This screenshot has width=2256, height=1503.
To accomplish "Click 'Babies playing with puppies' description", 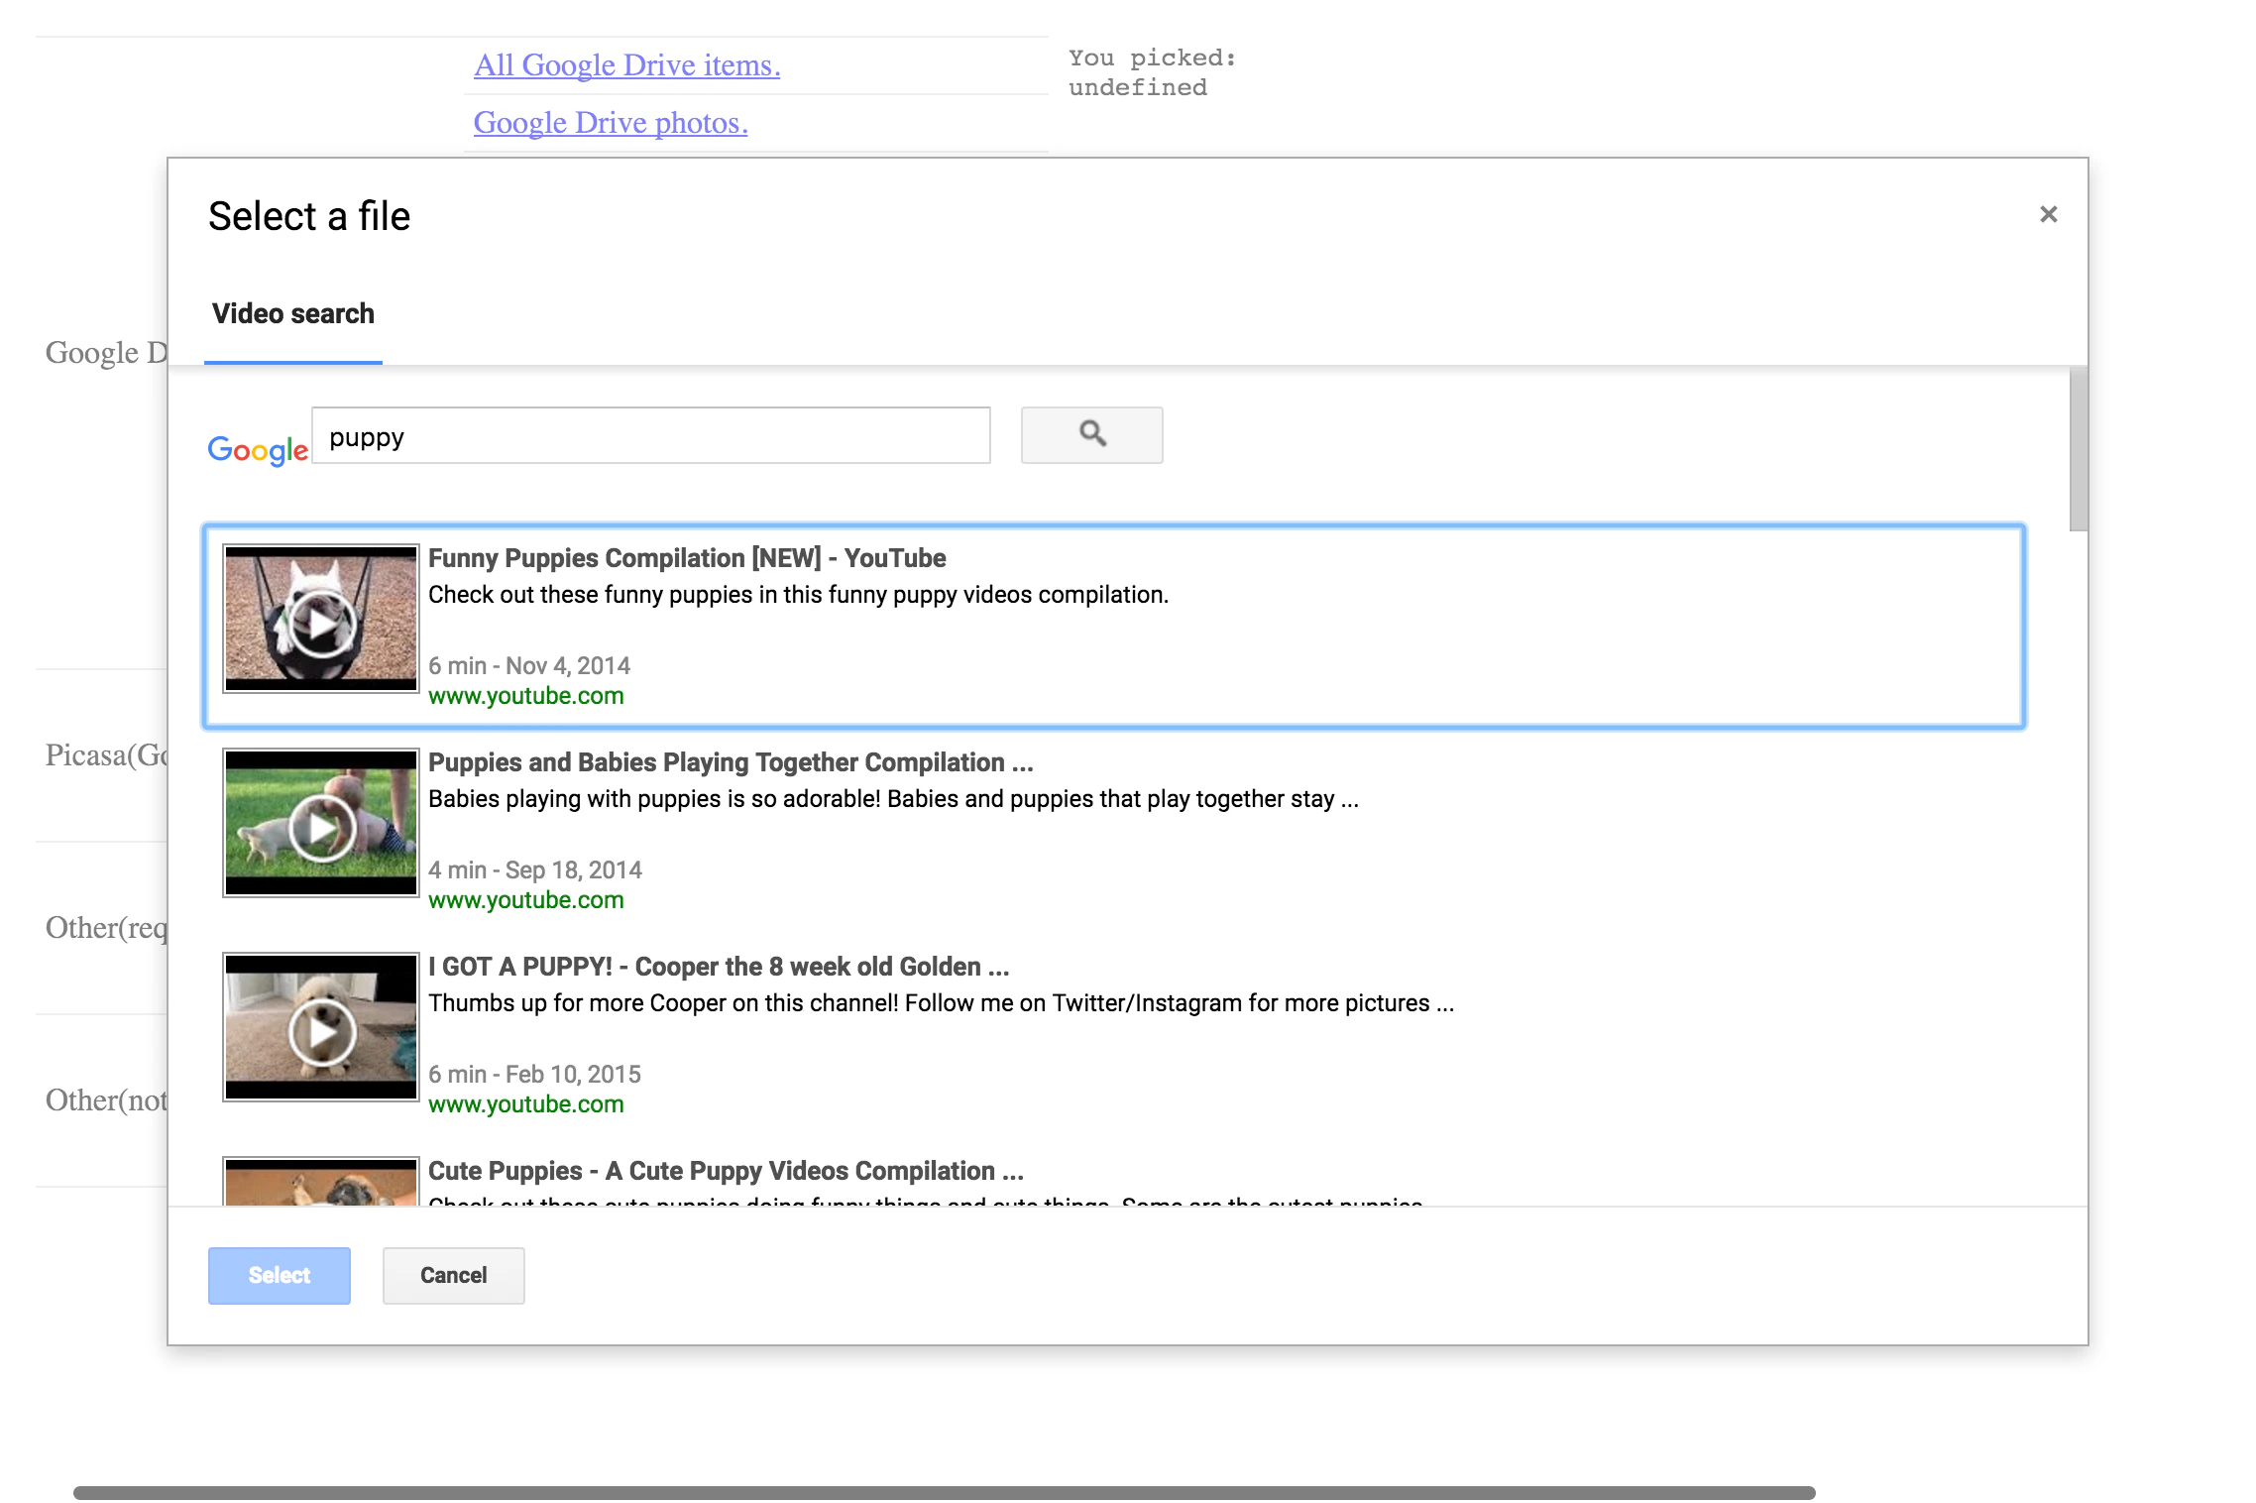I will pyautogui.click(x=893, y=799).
